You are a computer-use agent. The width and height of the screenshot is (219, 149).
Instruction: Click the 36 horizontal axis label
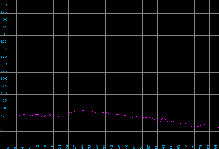97,147
